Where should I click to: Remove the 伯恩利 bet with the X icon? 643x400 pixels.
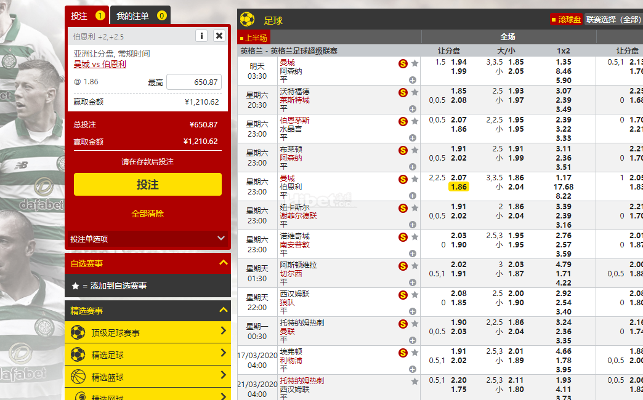click(219, 36)
